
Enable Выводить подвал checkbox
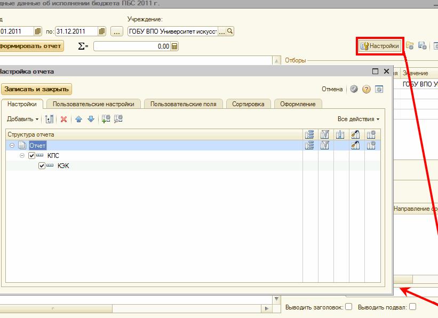click(x=412, y=307)
